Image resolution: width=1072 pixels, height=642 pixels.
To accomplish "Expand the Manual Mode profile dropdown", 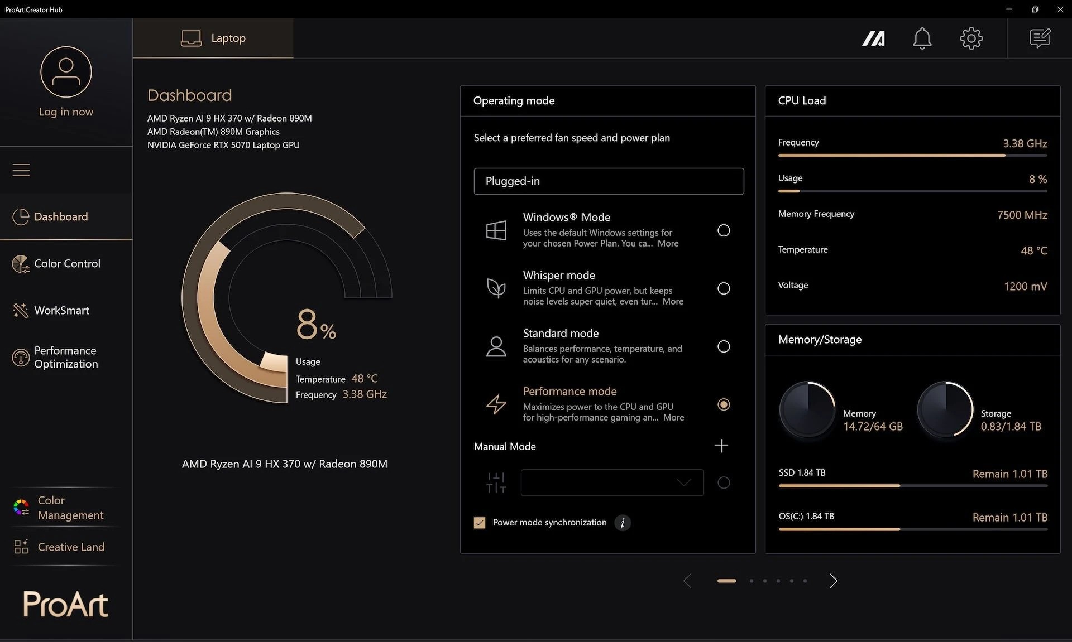I will point(612,482).
